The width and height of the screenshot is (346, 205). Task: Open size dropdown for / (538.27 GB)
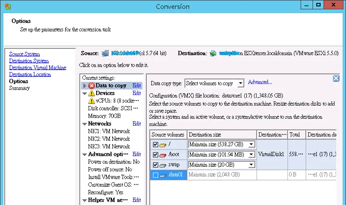coord(251,144)
